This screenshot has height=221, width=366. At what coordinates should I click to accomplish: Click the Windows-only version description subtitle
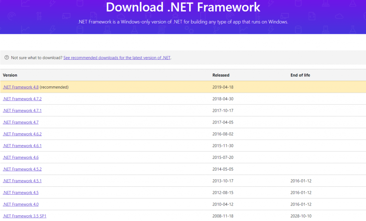183,22
